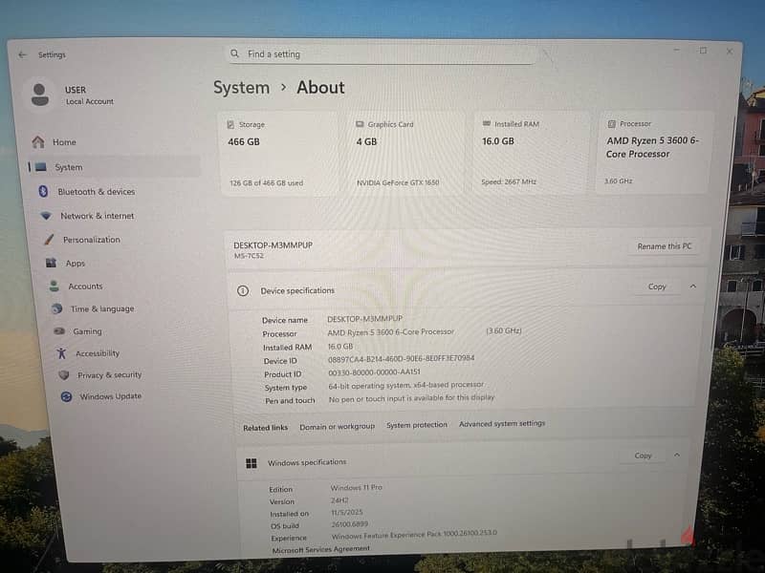The width and height of the screenshot is (765, 573).
Task: Select Time & language in sidebar
Action: click(102, 308)
